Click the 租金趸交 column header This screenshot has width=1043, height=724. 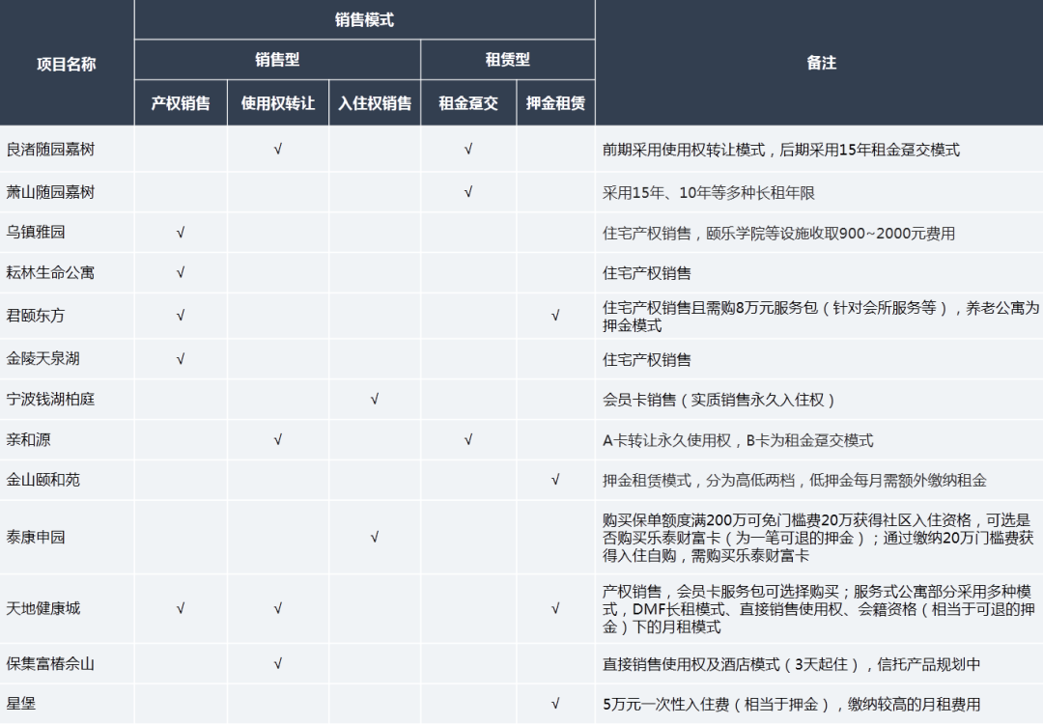click(x=468, y=103)
